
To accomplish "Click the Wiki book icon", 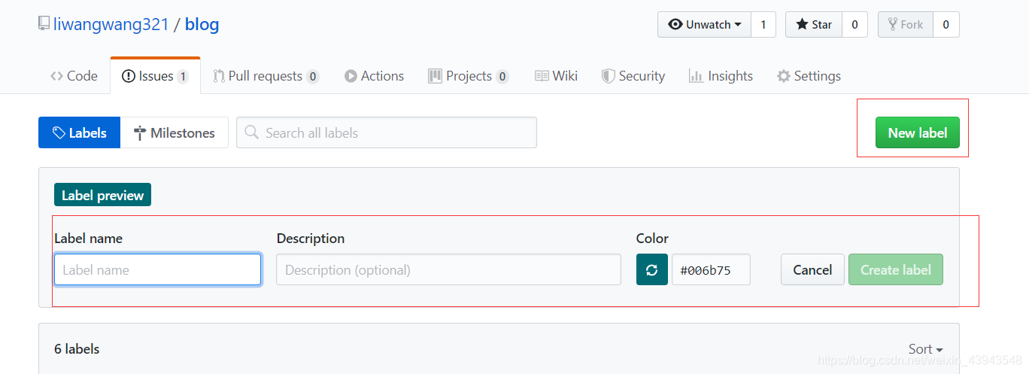I will (x=542, y=76).
